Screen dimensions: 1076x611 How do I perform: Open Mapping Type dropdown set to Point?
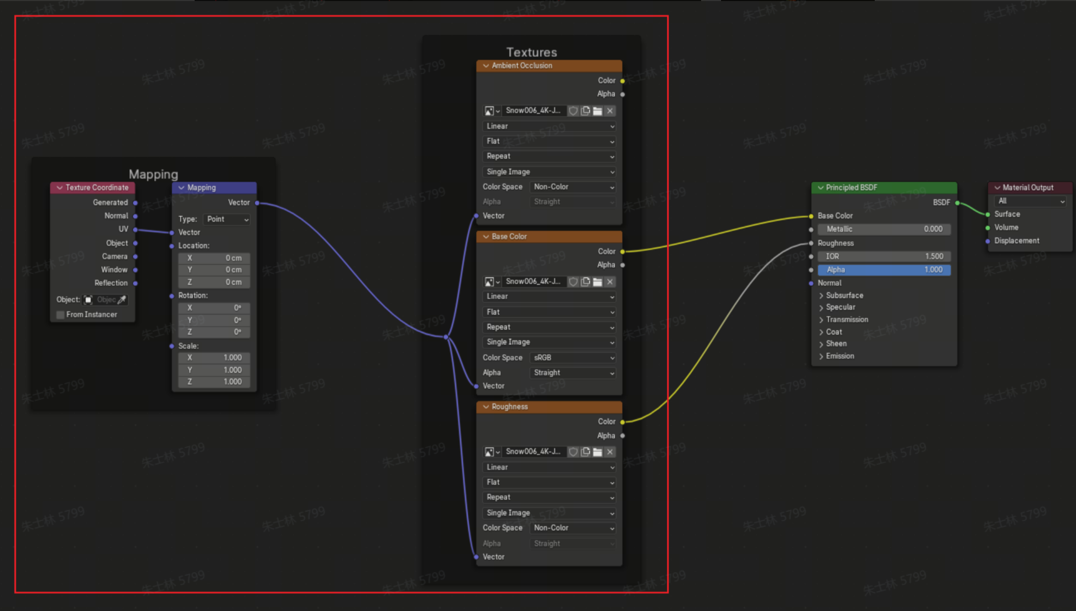tap(227, 220)
